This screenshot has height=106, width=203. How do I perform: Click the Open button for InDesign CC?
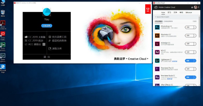click(189, 44)
